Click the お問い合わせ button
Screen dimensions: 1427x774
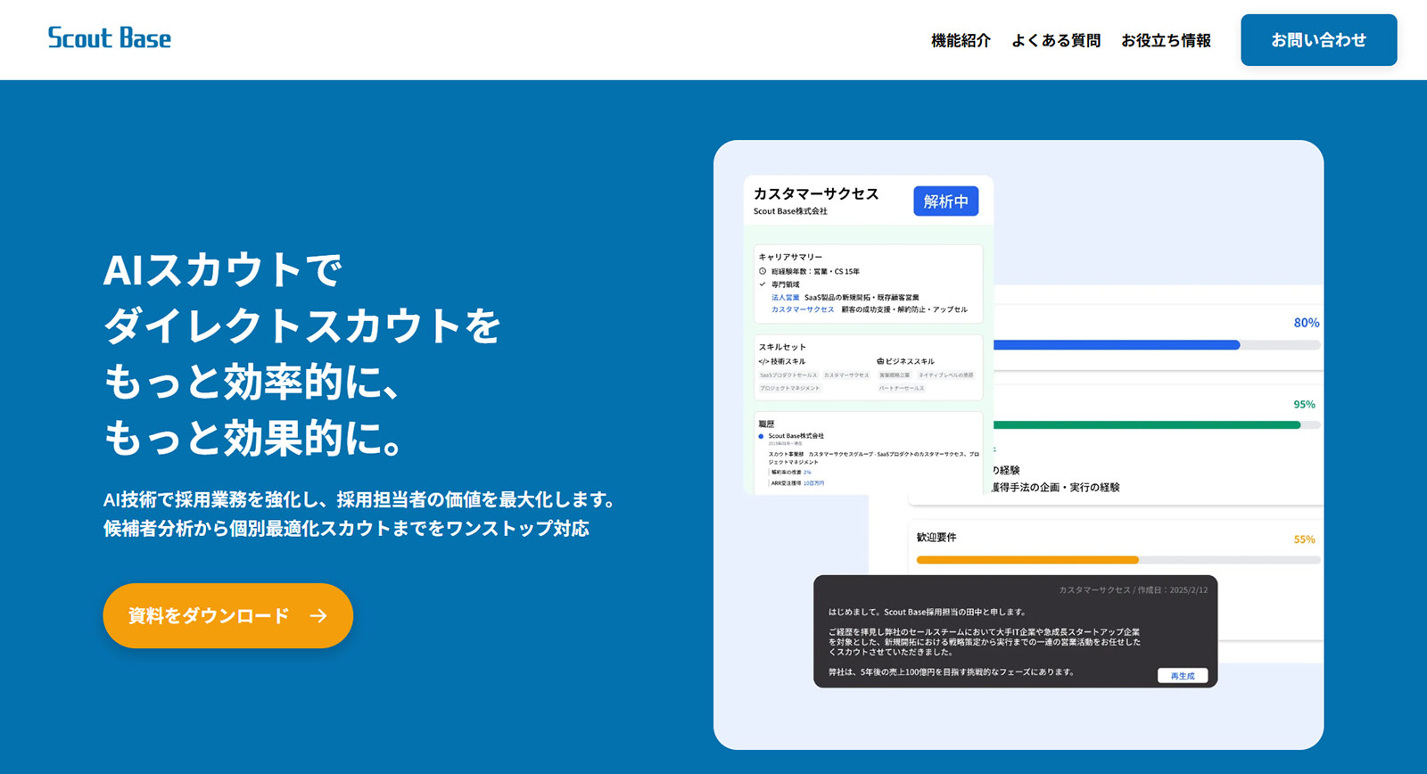click(x=1318, y=40)
